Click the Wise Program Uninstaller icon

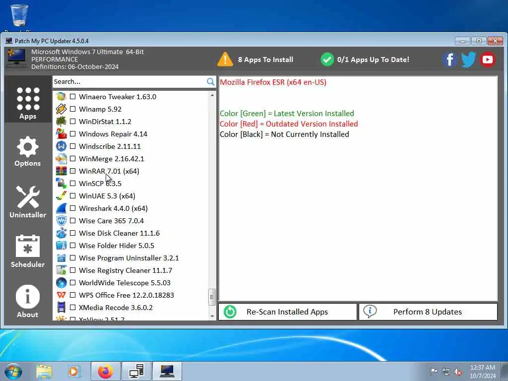coord(61,258)
